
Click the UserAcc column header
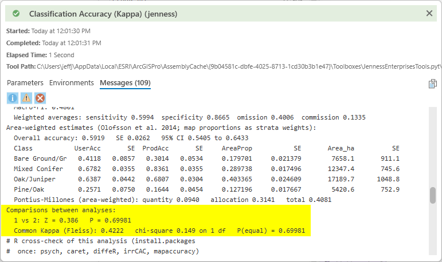(87, 148)
